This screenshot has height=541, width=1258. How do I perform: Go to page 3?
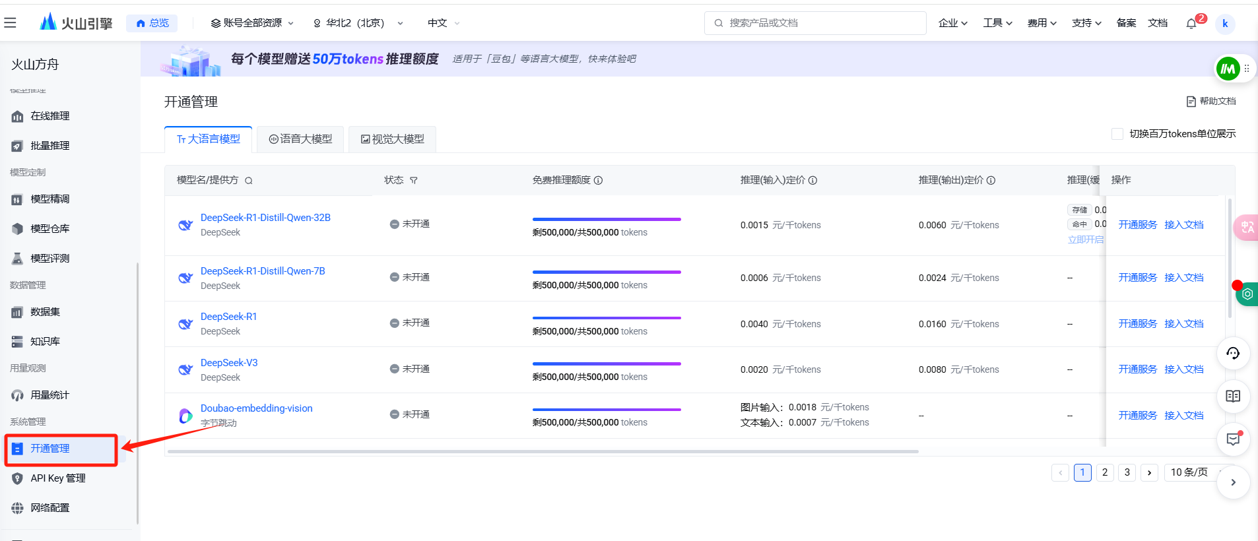(x=1127, y=472)
